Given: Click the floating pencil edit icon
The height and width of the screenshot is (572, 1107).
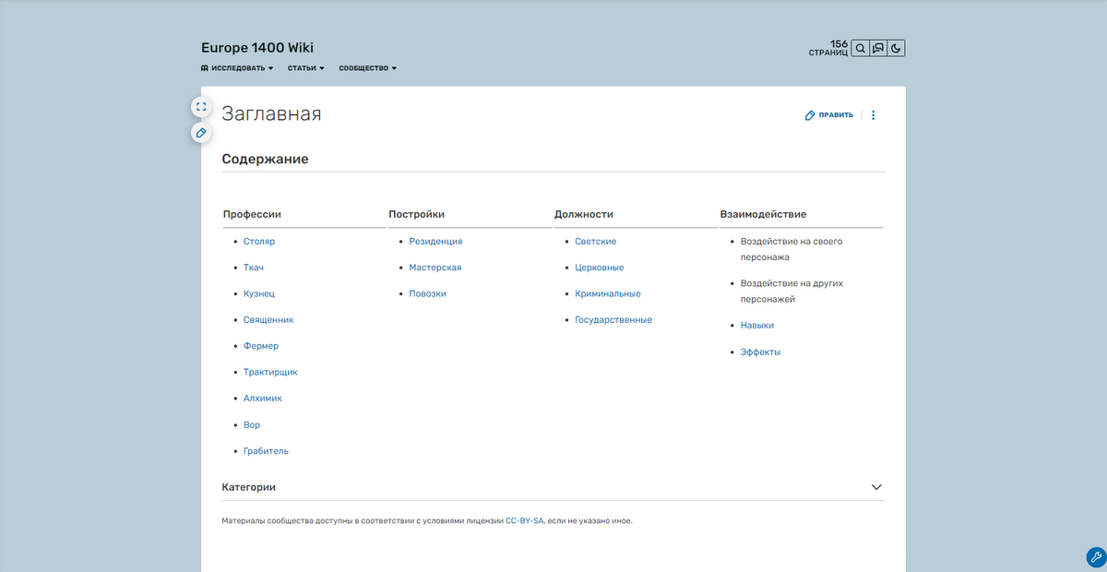Looking at the screenshot, I should (201, 133).
